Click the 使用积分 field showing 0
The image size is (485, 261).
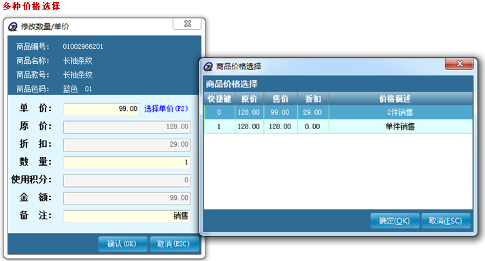(x=127, y=180)
